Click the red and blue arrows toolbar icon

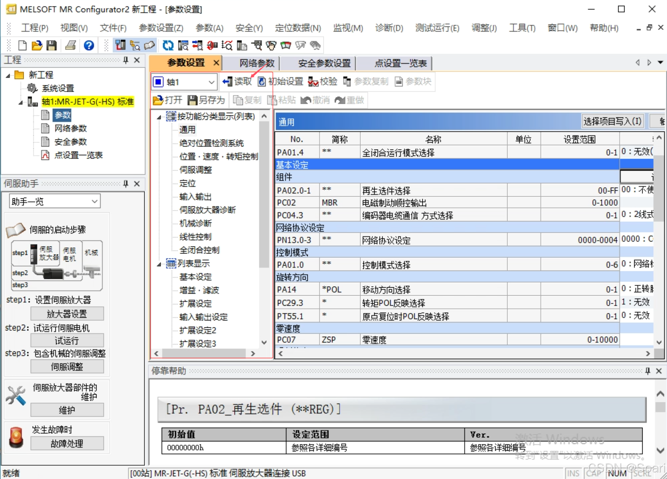point(197,45)
